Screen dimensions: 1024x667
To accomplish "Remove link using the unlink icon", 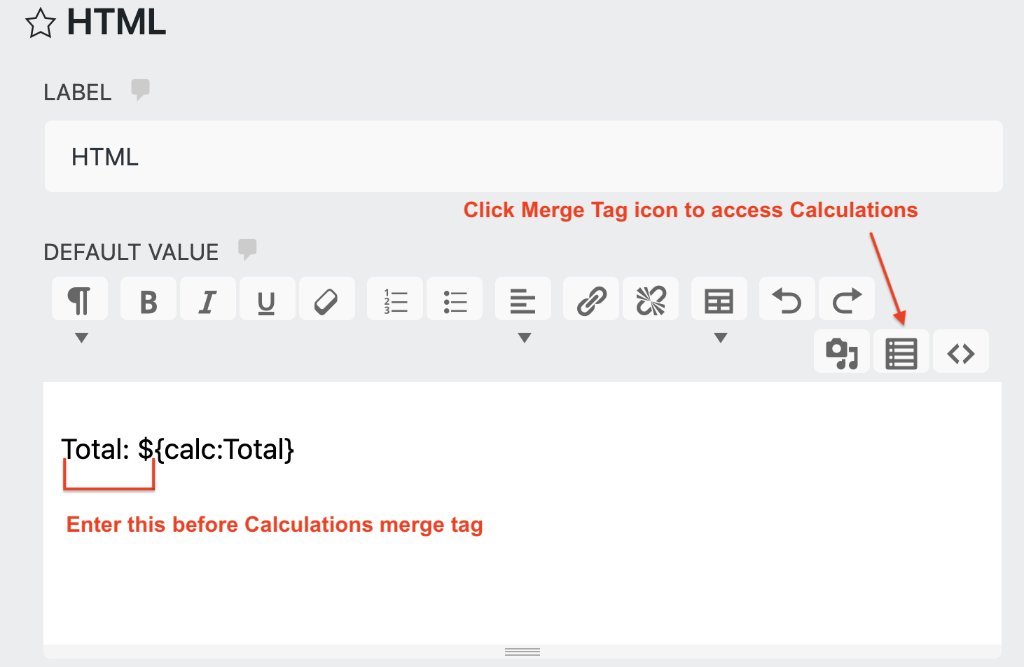I will click(650, 298).
